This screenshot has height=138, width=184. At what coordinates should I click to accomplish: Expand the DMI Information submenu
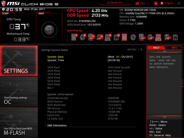coord(57,125)
